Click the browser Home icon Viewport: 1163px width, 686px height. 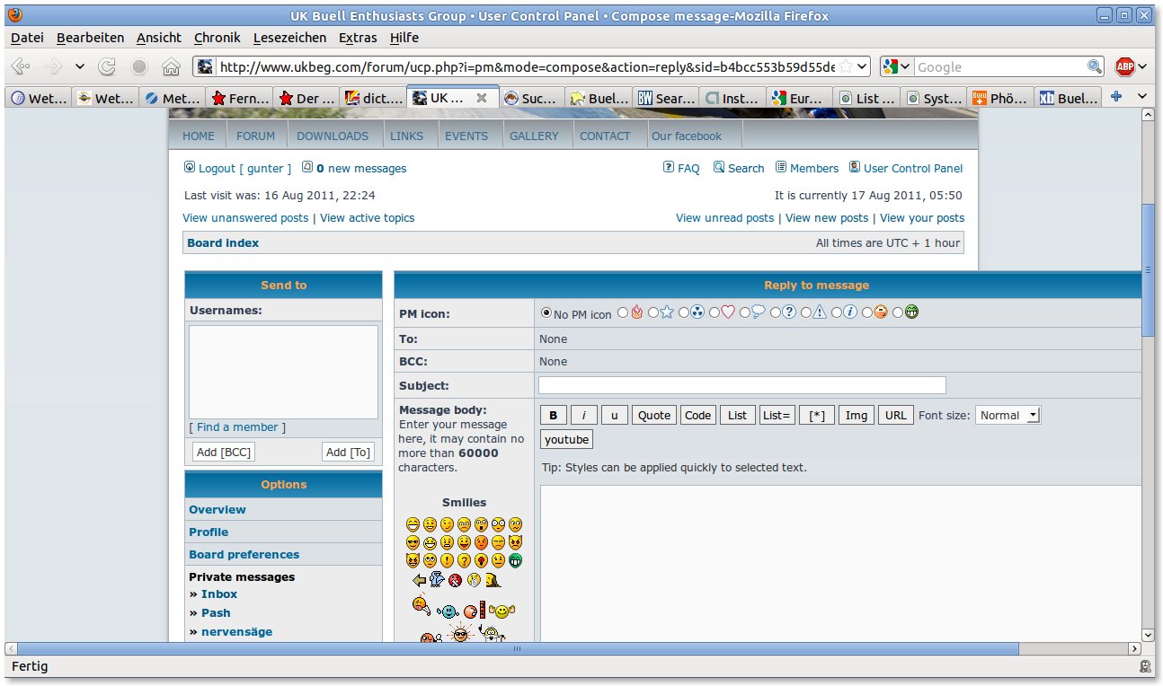click(x=171, y=67)
